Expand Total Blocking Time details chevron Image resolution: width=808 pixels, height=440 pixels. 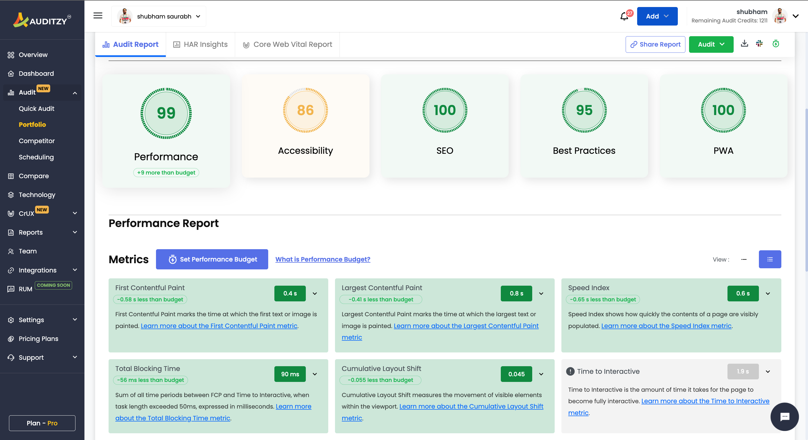coord(315,374)
